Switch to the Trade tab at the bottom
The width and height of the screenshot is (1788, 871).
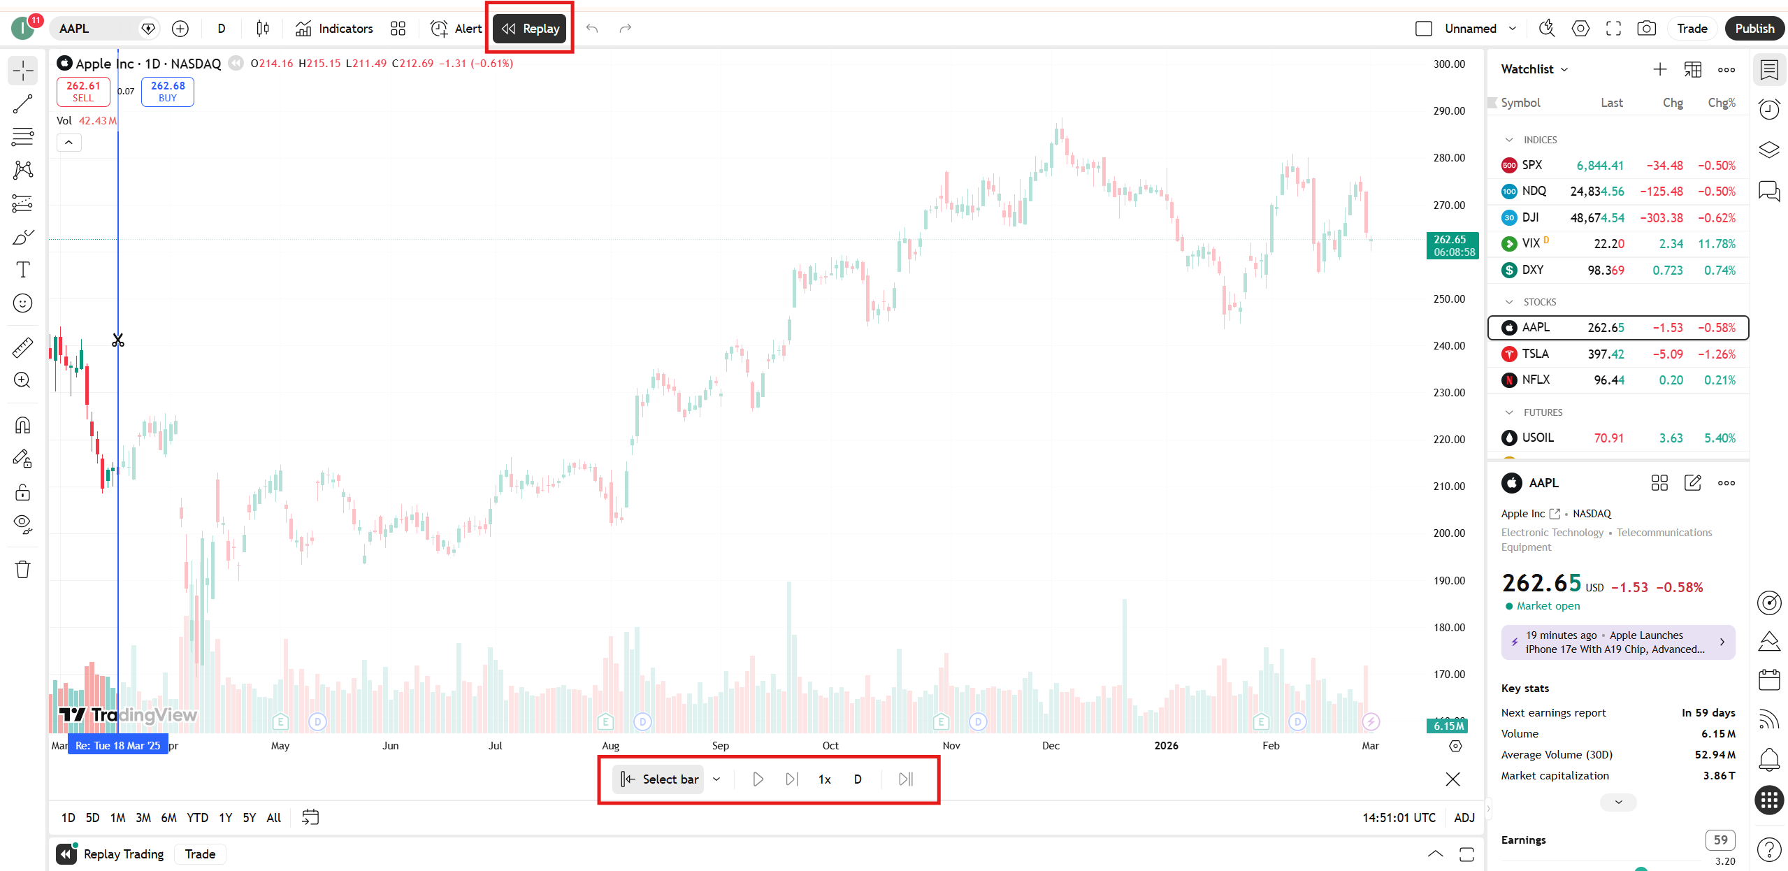coord(199,854)
